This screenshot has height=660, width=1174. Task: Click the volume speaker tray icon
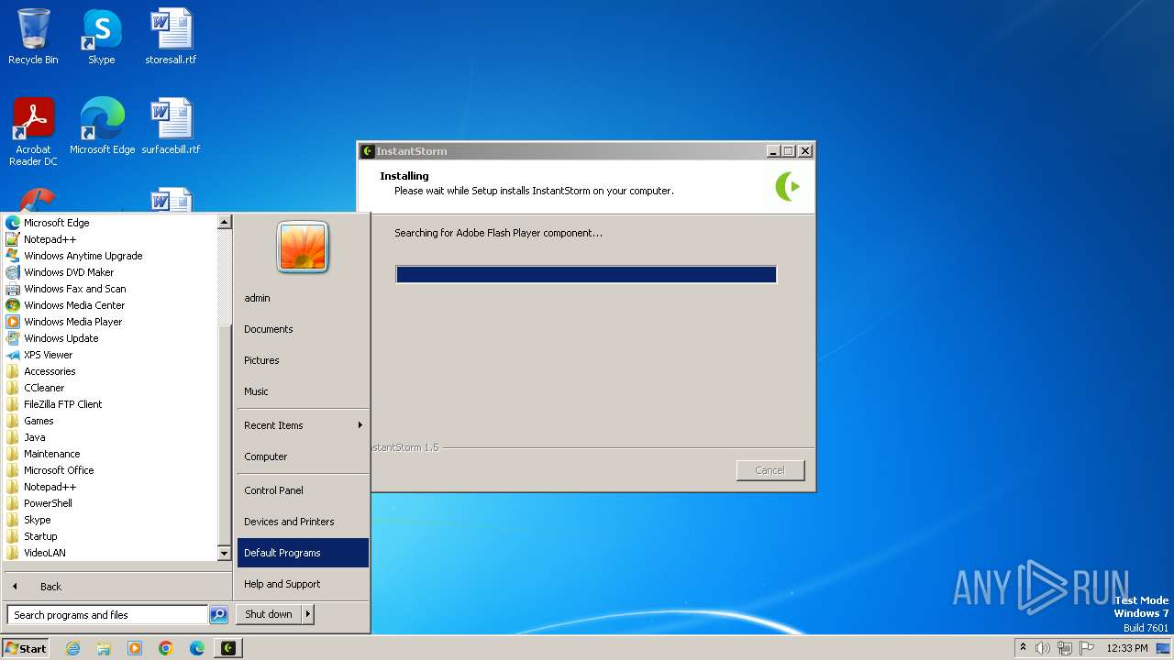[x=1043, y=648]
